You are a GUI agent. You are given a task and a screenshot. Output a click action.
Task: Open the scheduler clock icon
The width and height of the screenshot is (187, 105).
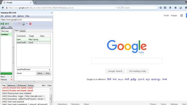coord(24,24)
